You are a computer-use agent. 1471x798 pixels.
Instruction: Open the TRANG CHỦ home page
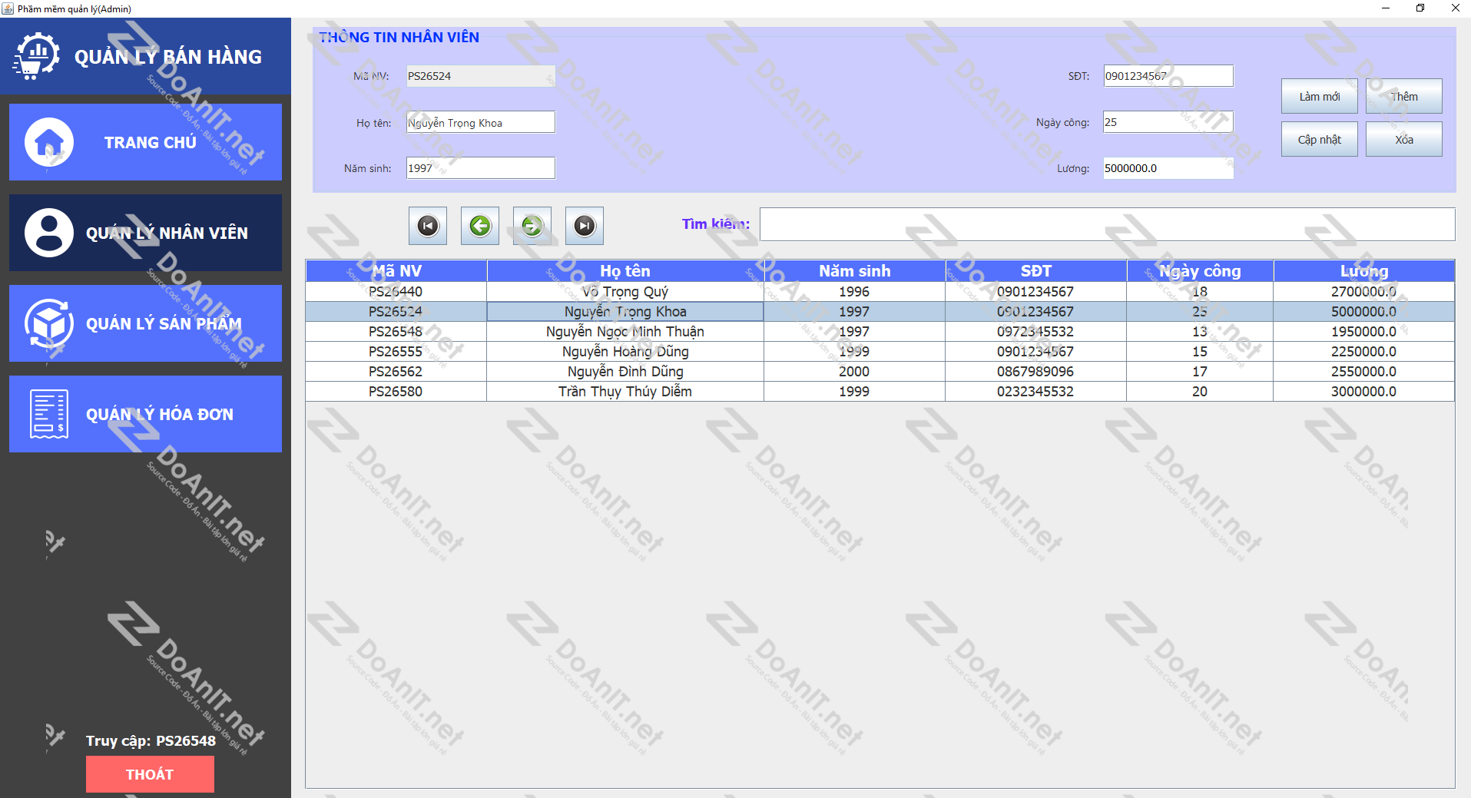pyautogui.click(x=145, y=142)
